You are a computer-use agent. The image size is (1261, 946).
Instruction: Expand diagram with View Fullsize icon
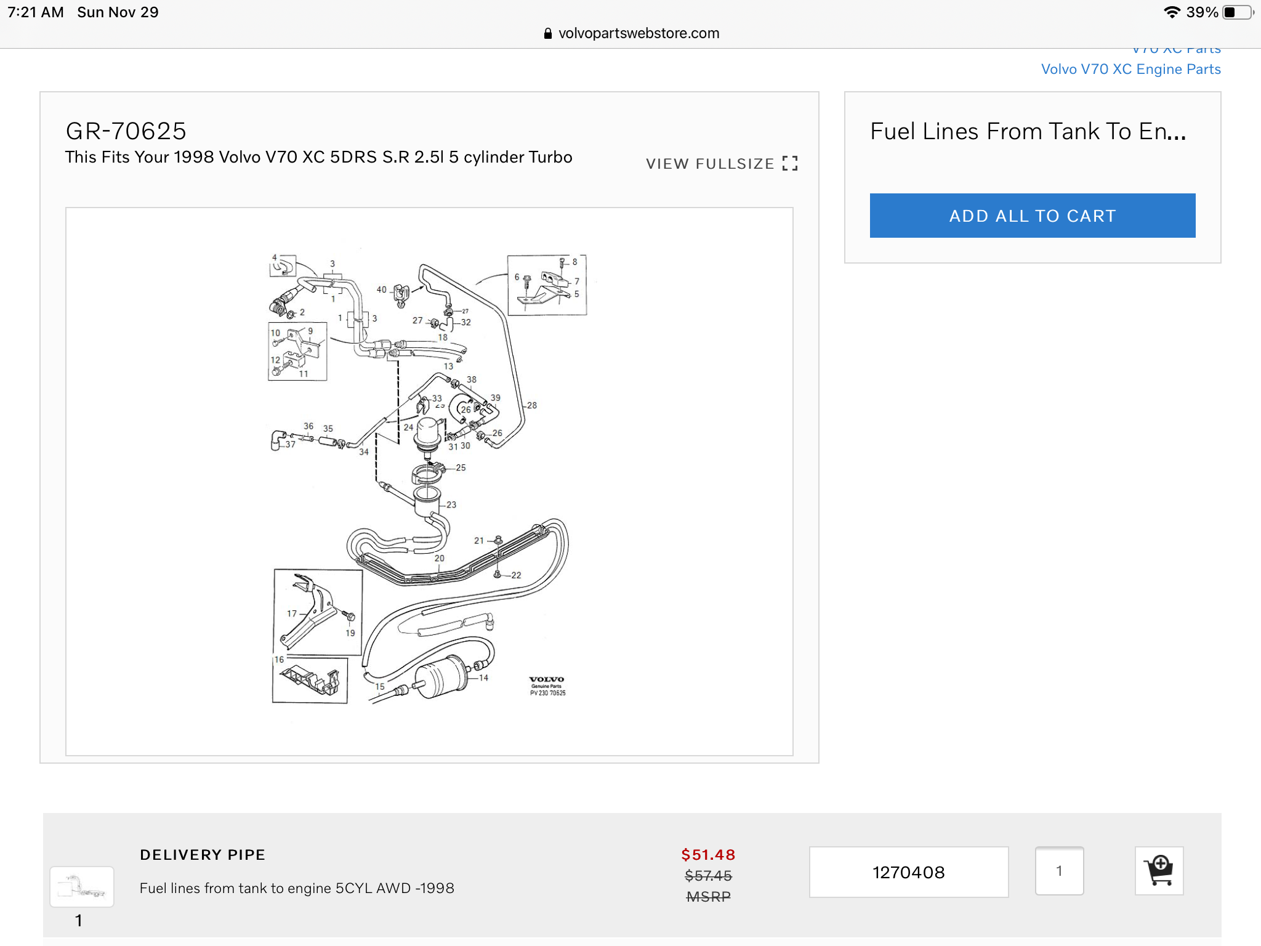click(x=790, y=163)
